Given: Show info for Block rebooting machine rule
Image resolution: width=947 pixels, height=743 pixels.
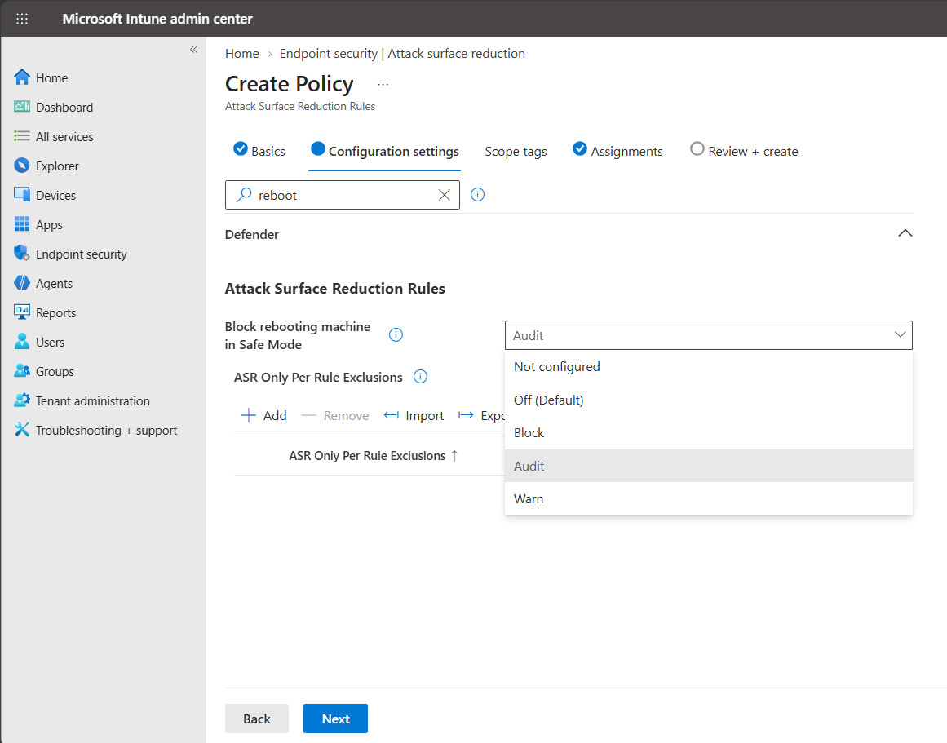Looking at the screenshot, I should [x=396, y=334].
